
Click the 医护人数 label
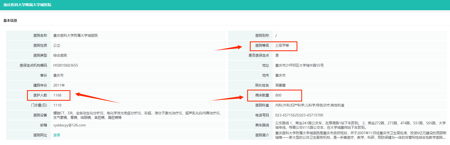pos(40,95)
